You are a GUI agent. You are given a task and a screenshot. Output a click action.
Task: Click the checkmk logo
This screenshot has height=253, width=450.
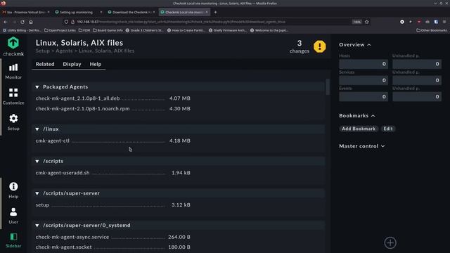click(13, 46)
